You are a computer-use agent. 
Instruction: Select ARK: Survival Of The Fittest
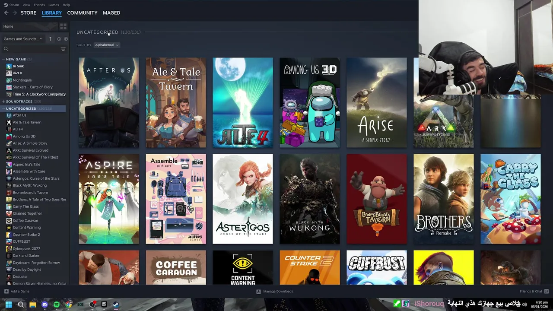35,157
